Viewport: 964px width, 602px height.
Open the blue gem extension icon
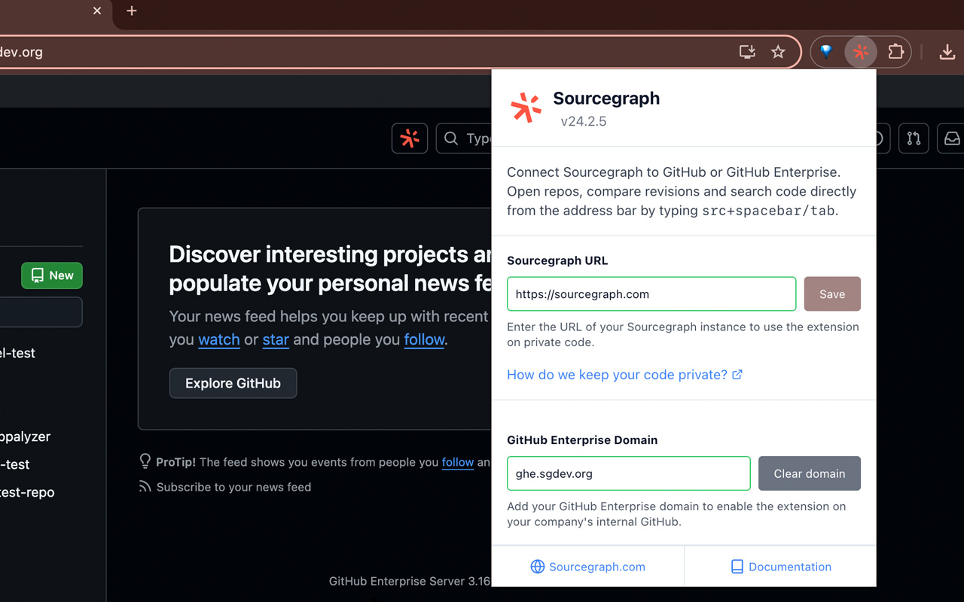pos(826,52)
